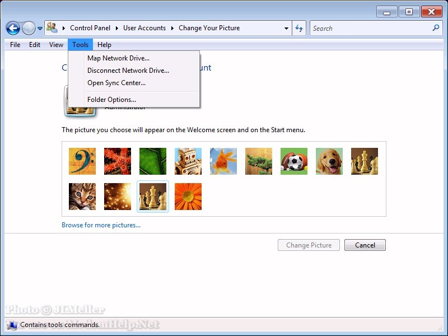
Task: Open the address bar history dropdown
Action: pos(286,29)
